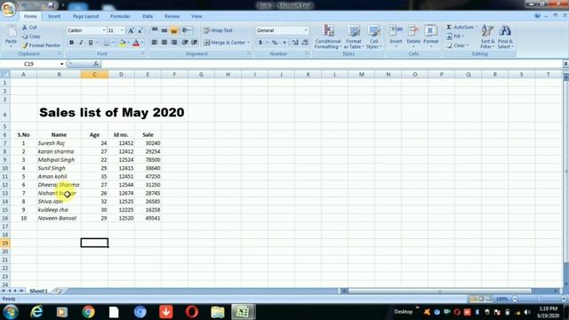569x320 pixels.
Task: Switch to the Page Layout tab
Action: 85,16
